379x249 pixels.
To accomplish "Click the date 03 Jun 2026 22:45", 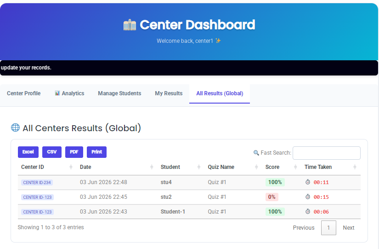I will point(103,197).
